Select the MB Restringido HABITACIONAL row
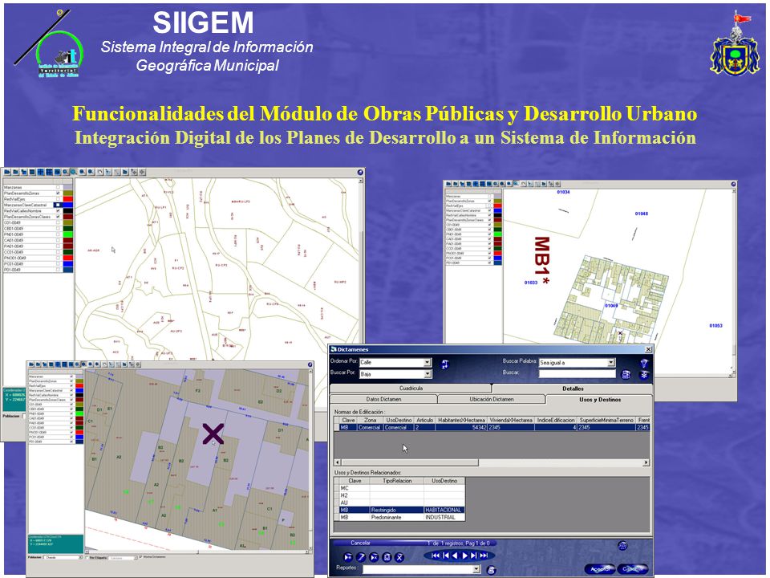The image size is (770, 578). click(x=401, y=511)
